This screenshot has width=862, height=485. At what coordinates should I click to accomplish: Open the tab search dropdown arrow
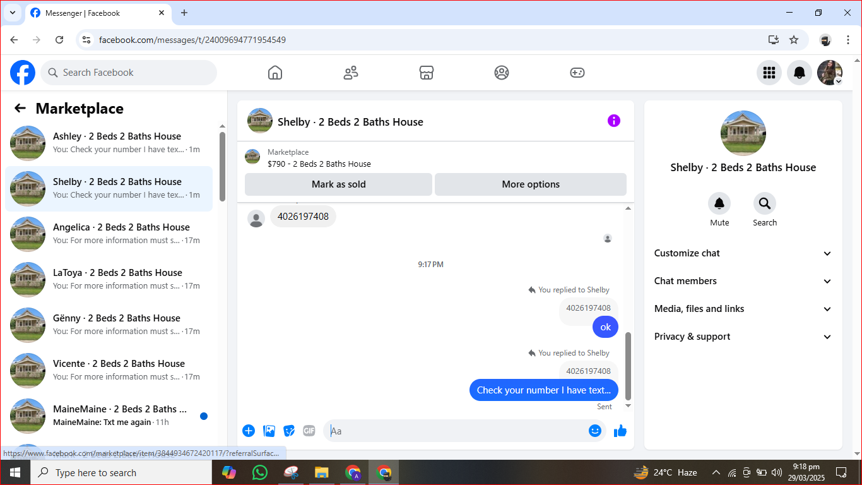tap(12, 13)
